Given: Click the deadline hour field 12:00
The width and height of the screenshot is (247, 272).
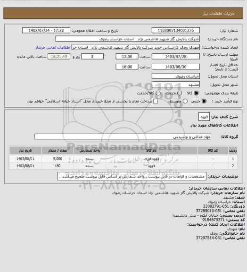Looking at the screenshot, I should tap(127, 57).
